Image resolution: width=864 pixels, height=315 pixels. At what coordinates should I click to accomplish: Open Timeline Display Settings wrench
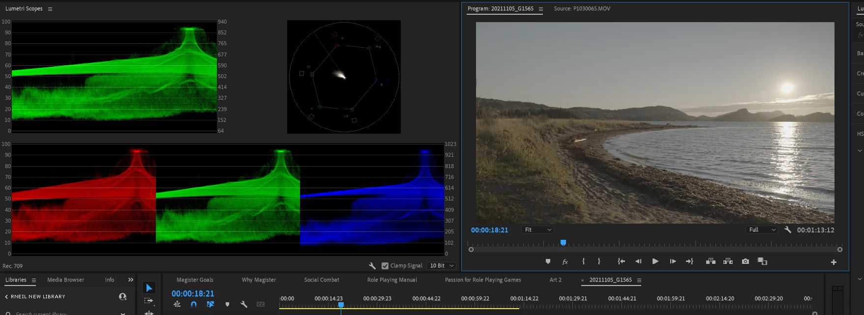click(x=244, y=305)
